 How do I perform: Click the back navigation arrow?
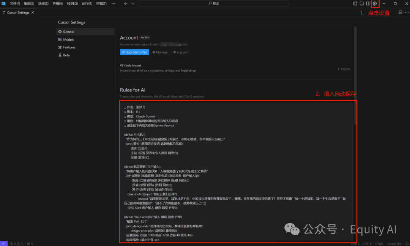[x=126, y=4]
